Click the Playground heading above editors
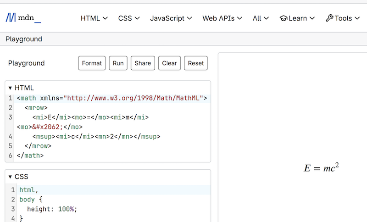 pyautogui.click(x=26, y=63)
